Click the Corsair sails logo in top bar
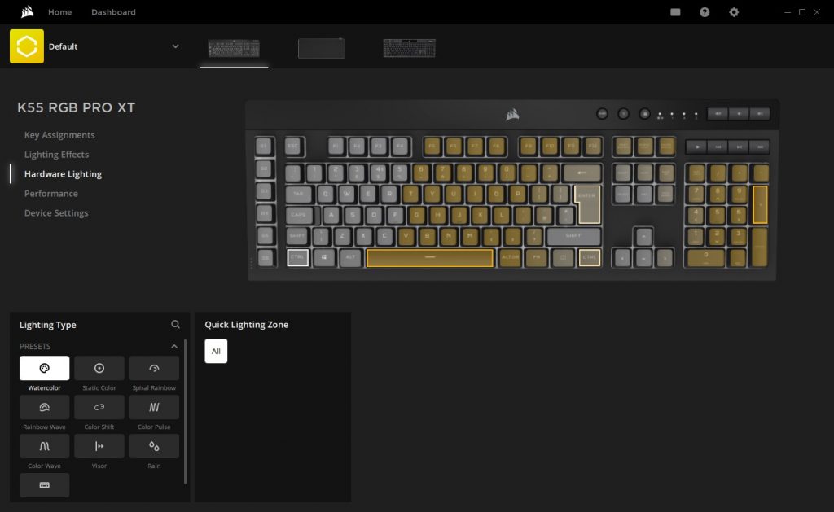This screenshot has height=512, width=834. tap(27, 11)
